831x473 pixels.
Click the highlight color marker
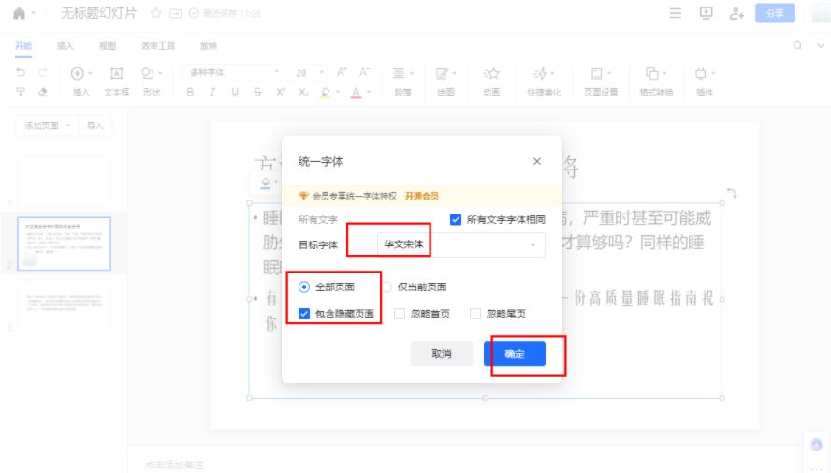tap(326, 93)
